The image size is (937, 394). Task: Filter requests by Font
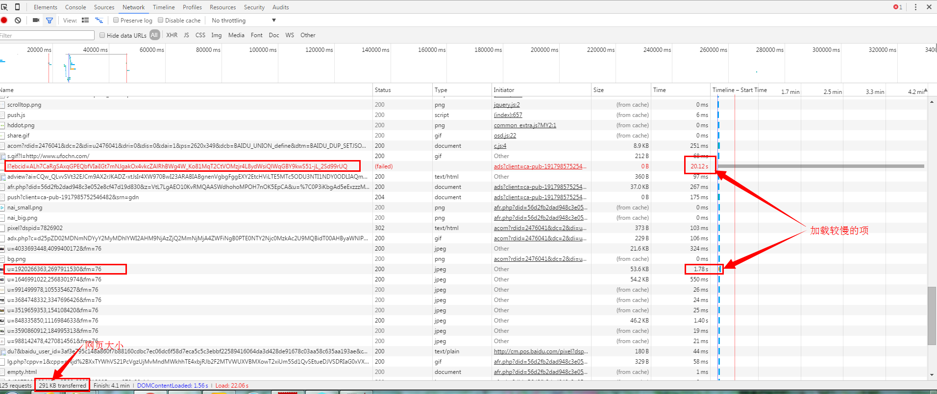(x=256, y=35)
